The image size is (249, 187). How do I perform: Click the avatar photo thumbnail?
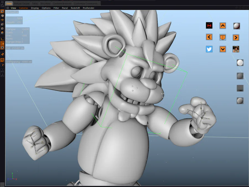point(236,49)
